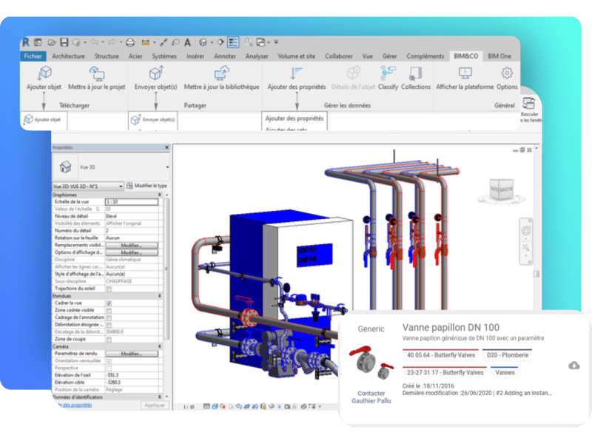
Task: Click Afficher la plateforme
Action: pos(466,80)
